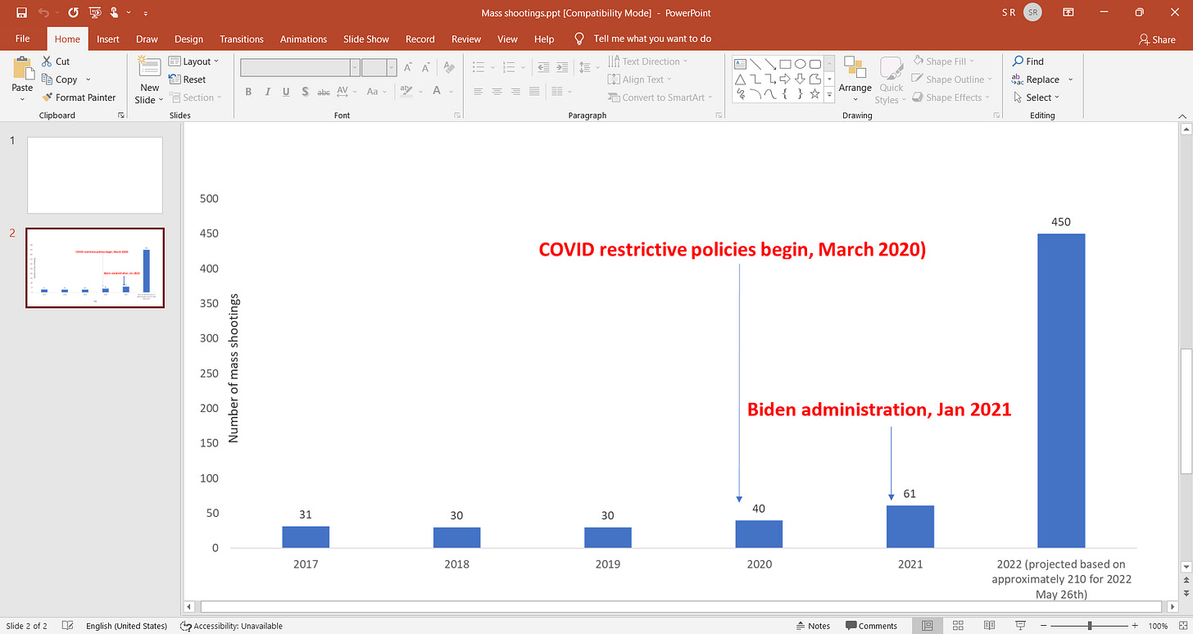This screenshot has width=1193, height=634.
Task: Click the Ribbon Display Options icon
Action: (x=1068, y=12)
